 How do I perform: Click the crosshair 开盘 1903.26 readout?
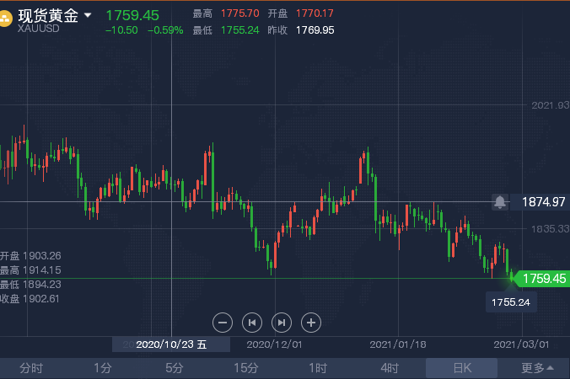coord(30,256)
